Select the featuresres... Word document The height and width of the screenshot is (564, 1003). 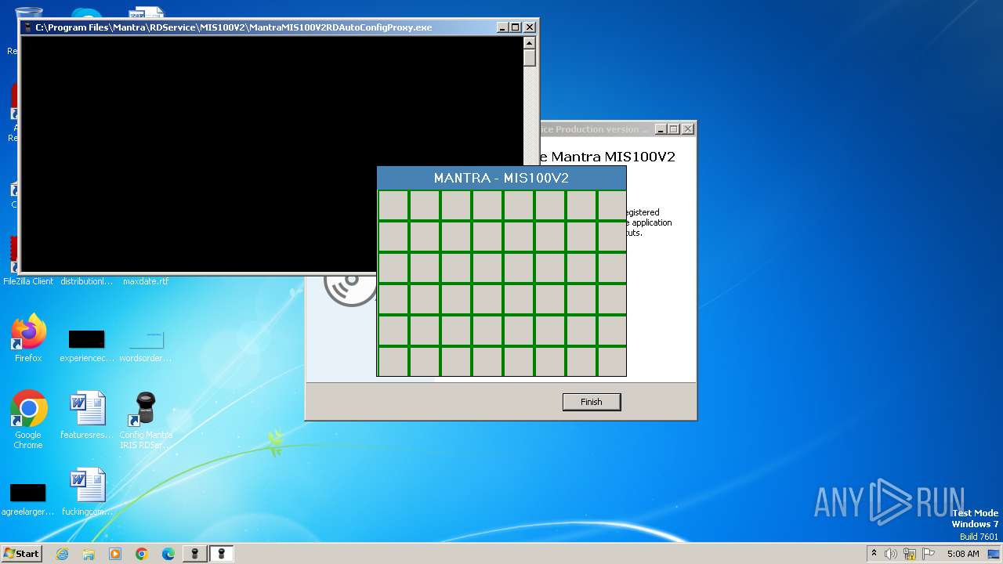87,415
